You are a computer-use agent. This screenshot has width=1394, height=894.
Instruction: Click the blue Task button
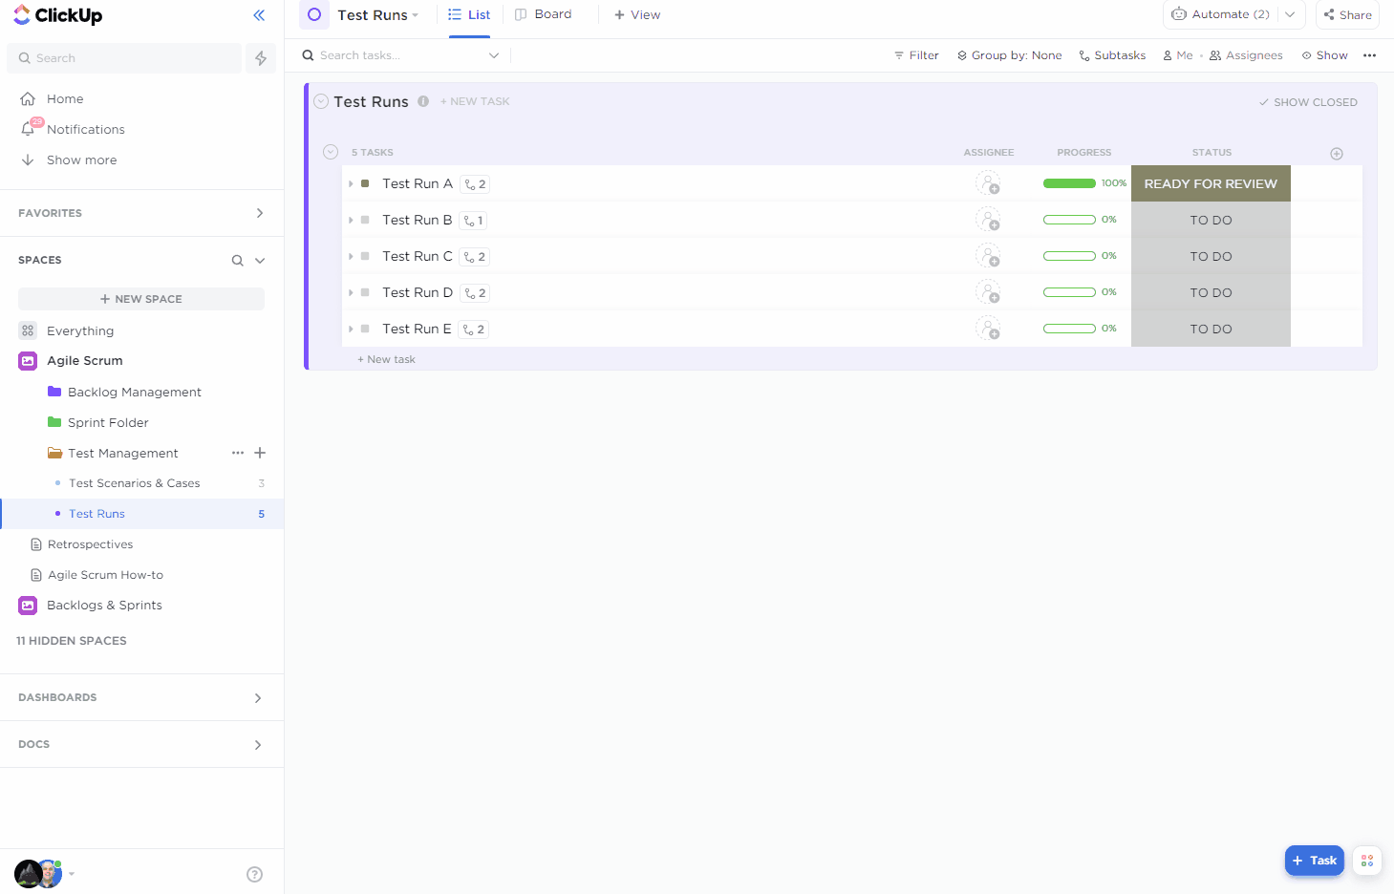click(x=1314, y=861)
